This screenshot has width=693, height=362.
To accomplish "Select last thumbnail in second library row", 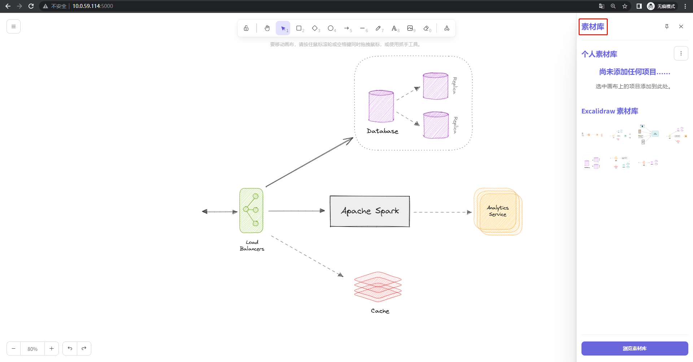I will [x=649, y=163].
